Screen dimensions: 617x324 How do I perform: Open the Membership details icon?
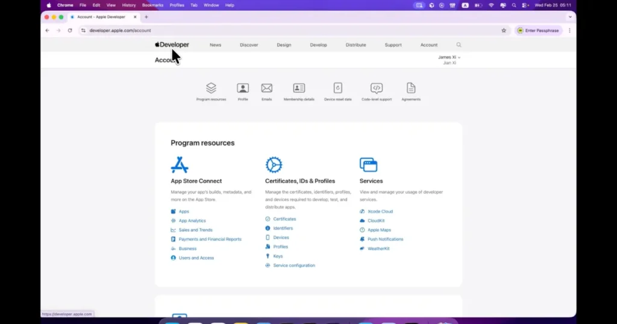click(299, 88)
